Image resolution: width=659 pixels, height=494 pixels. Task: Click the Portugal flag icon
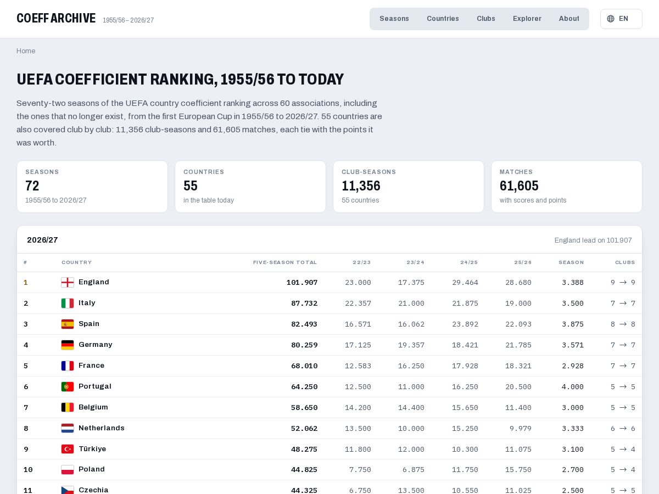tap(68, 387)
